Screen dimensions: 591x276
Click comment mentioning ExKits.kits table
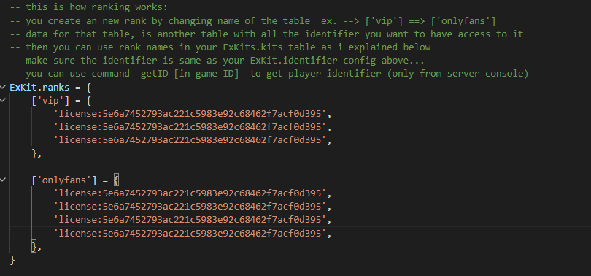pos(220,47)
